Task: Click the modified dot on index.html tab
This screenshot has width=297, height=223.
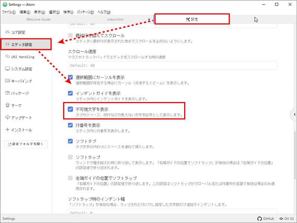Action: click(x=149, y=19)
